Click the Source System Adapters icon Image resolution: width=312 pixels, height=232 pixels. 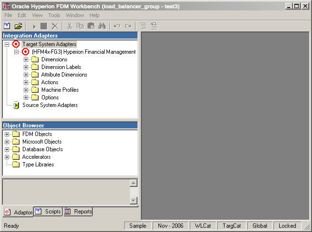pyautogui.click(x=16, y=105)
